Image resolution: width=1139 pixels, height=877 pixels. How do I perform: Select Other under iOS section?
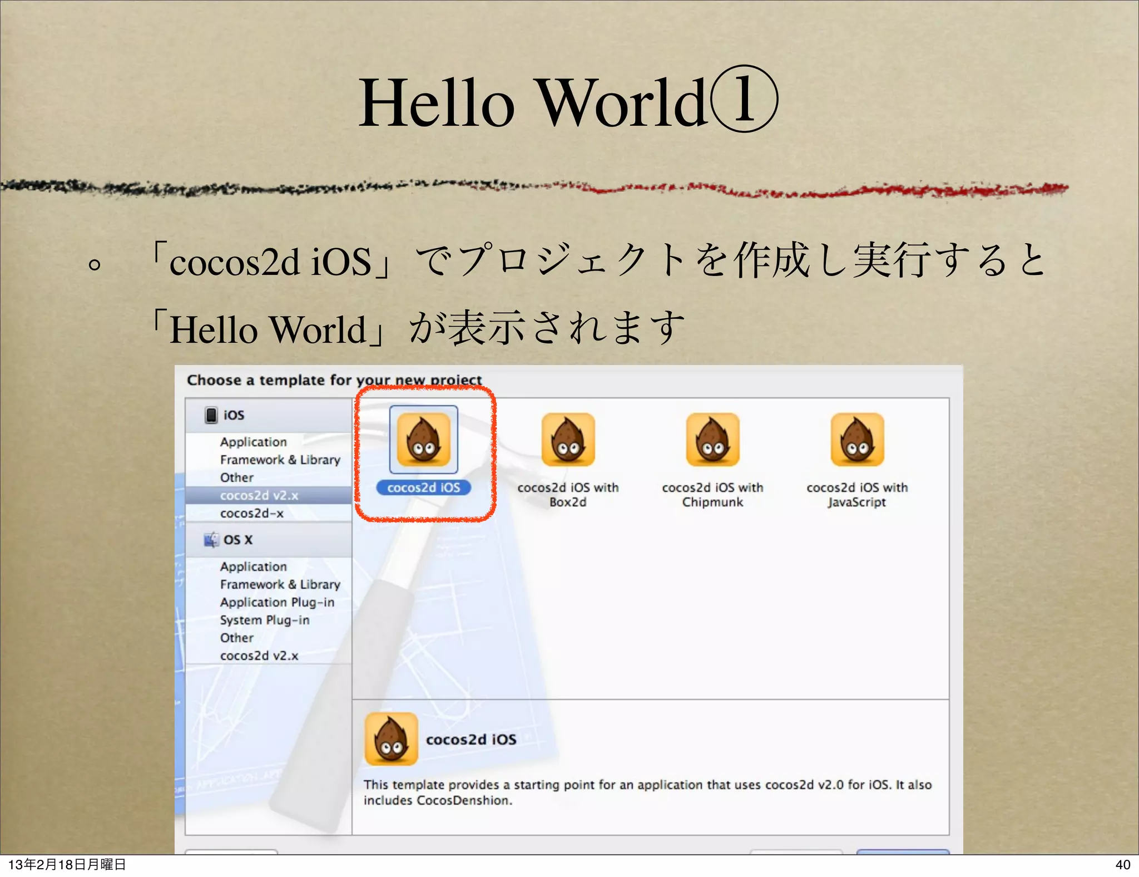click(237, 477)
